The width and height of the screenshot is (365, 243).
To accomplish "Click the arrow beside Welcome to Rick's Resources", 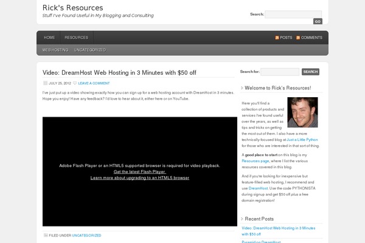I will (242, 88).
